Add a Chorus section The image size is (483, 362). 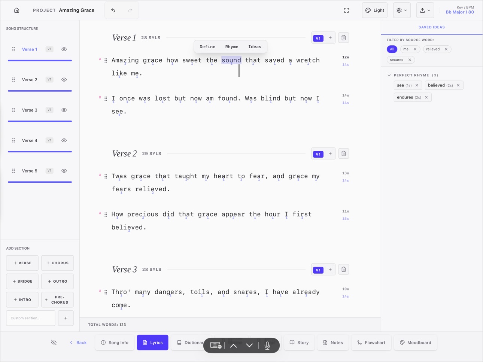point(57,263)
